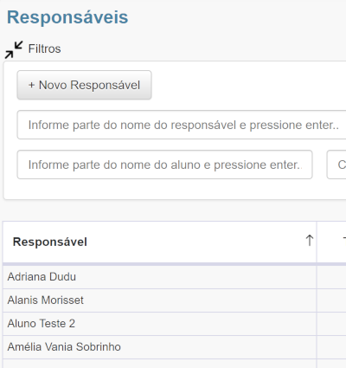Select the Adriana Dudu row
Image resolution: width=346 pixels, height=368 pixels.
tap(159, 277)
